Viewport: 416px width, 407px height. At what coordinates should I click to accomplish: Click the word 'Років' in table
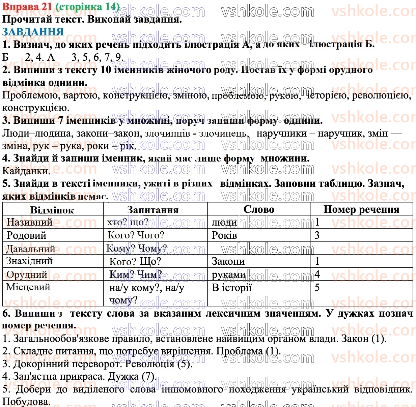pyautogui.click(x=224, y=235)
